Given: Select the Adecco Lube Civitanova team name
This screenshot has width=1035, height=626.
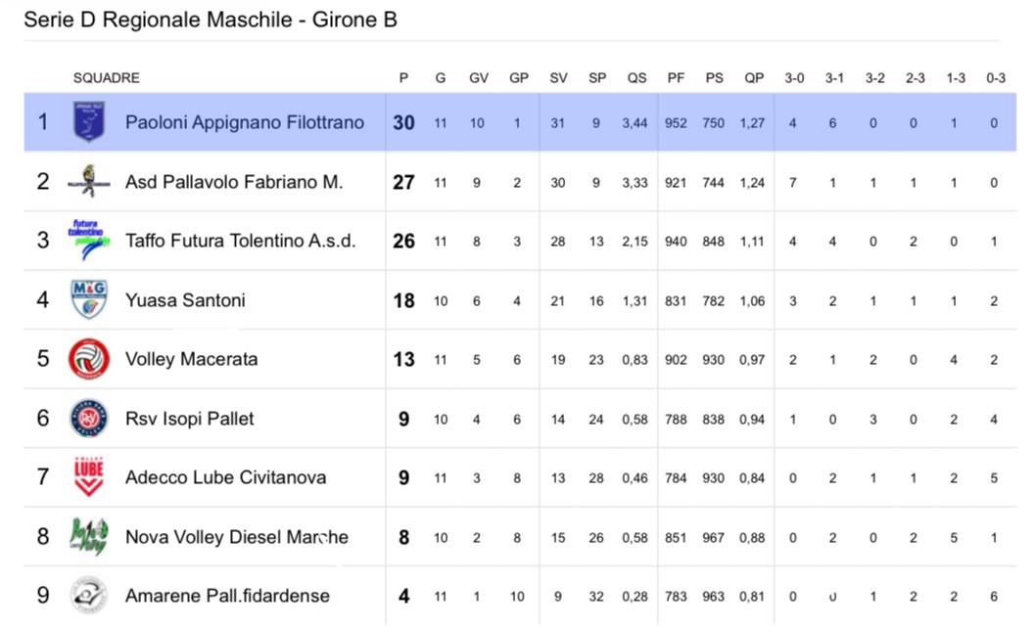Looking at the screenshot, I should coord(225,477).
